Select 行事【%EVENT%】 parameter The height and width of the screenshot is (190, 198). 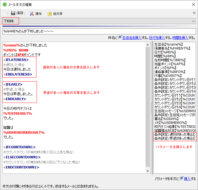tap(168, 76)
